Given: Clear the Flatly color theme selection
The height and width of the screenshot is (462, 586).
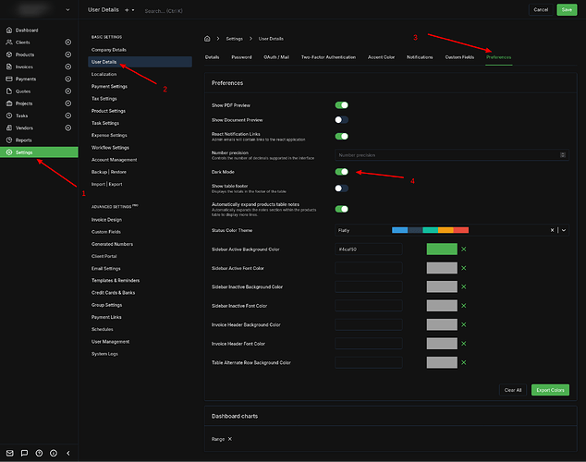Looking at the screenshot, I should [x=552, y=230].
